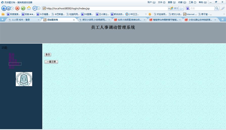Close the 无标题文档 tab
The image size is (226, 130).
click(74, 20)
